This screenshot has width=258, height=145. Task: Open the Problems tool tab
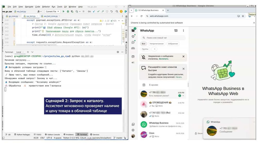point(68,134)
